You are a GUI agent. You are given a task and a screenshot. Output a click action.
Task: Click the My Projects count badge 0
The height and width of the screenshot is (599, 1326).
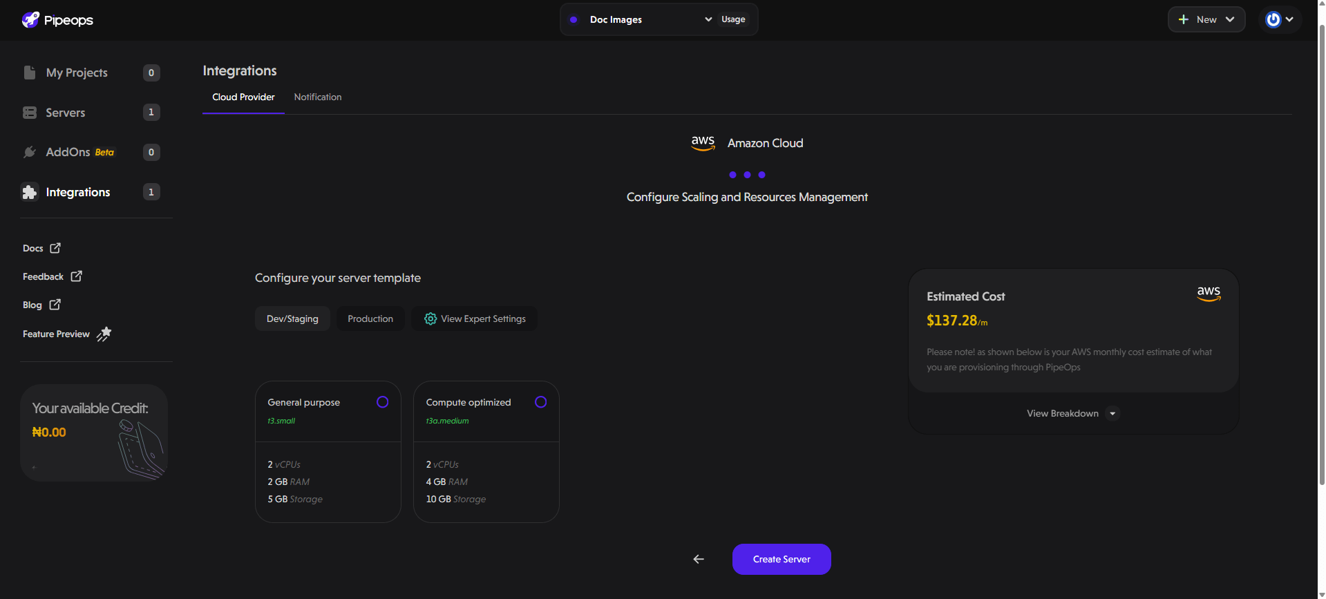click(x=151, y=73)
